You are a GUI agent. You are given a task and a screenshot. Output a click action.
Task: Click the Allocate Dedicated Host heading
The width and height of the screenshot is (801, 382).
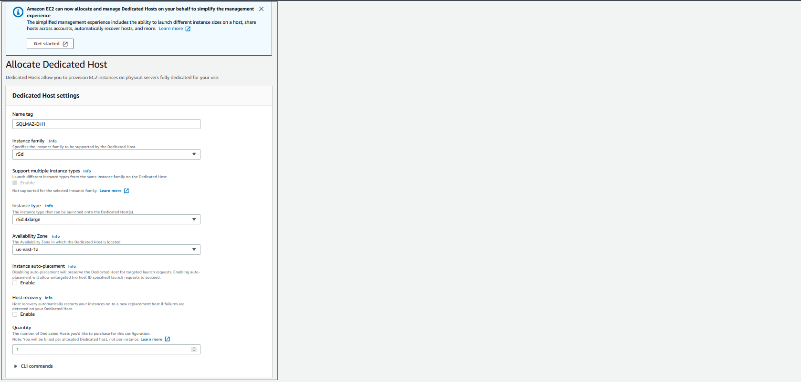[56, 64]
